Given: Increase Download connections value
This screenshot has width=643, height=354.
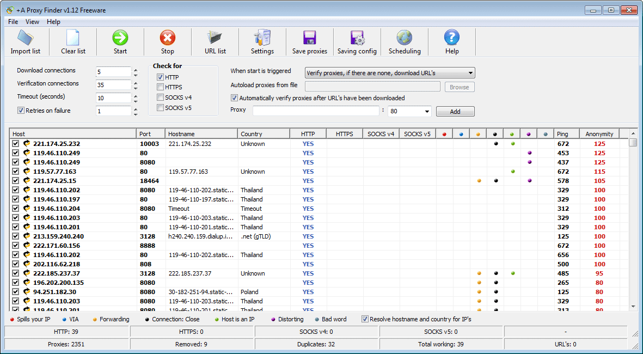Looking at the screenshot, I should coord(136,69).
